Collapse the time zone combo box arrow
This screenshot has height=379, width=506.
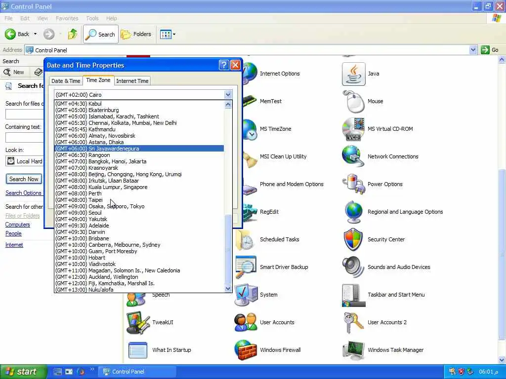click(x=228, y=95)
